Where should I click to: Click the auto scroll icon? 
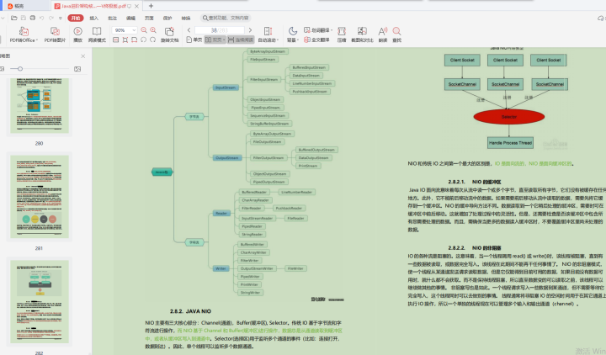268,31
